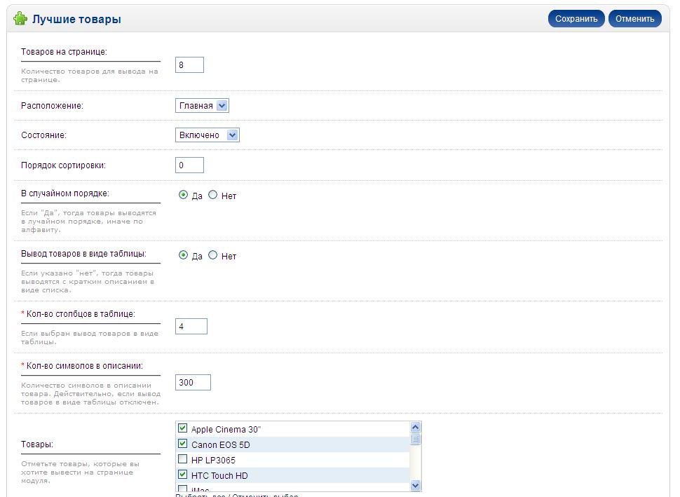This screenshot has width=680, height=497.
Task: Select Нет for В случайном порядке
Action: coord(213,196)
